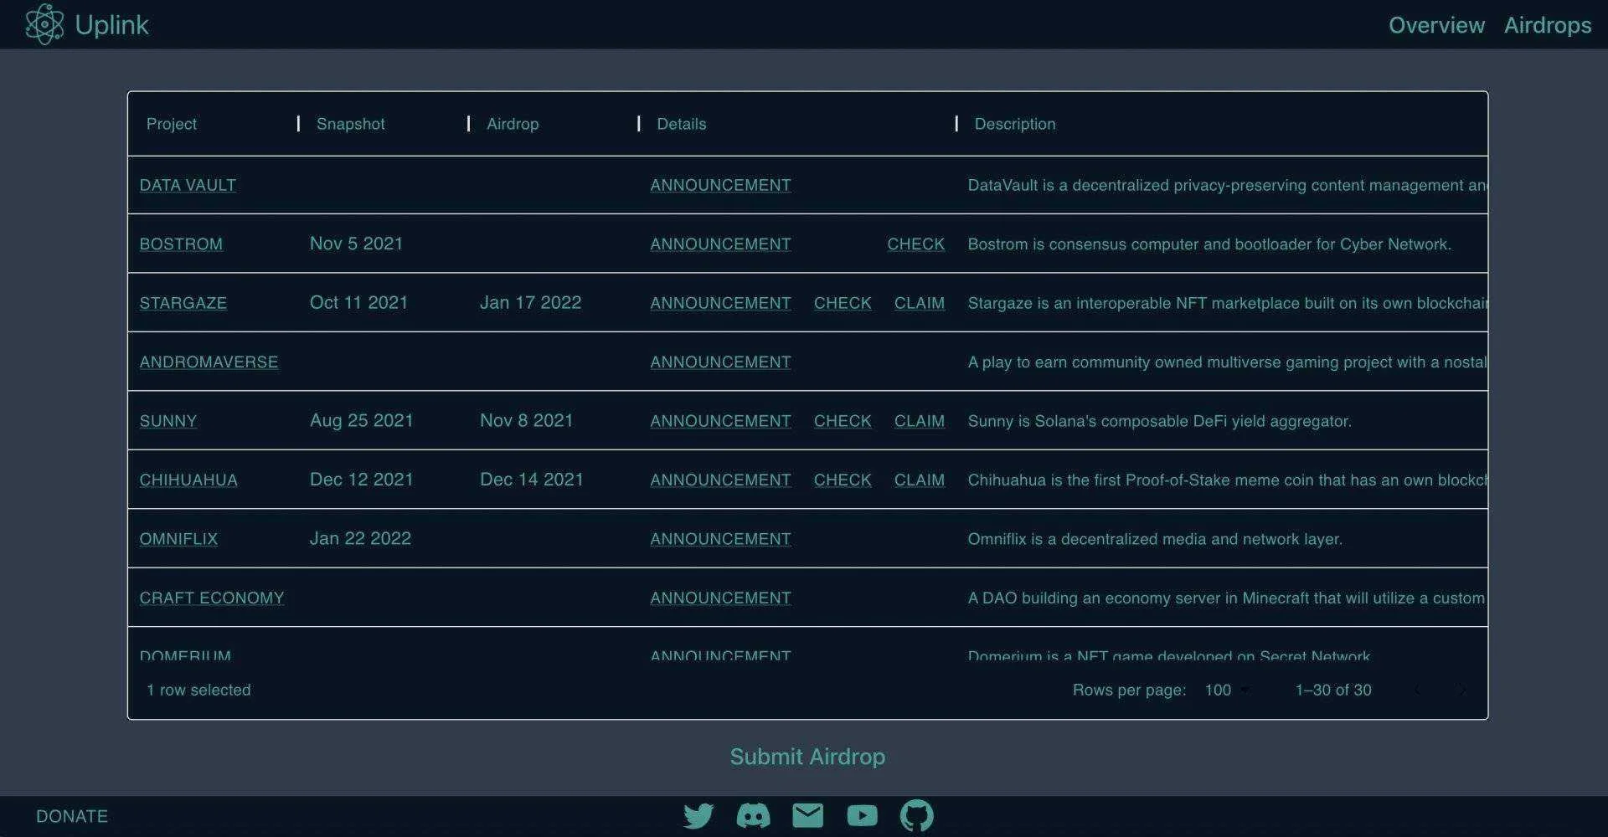Select the Jan 22 2022 snapshot cell

click(360, 538)
